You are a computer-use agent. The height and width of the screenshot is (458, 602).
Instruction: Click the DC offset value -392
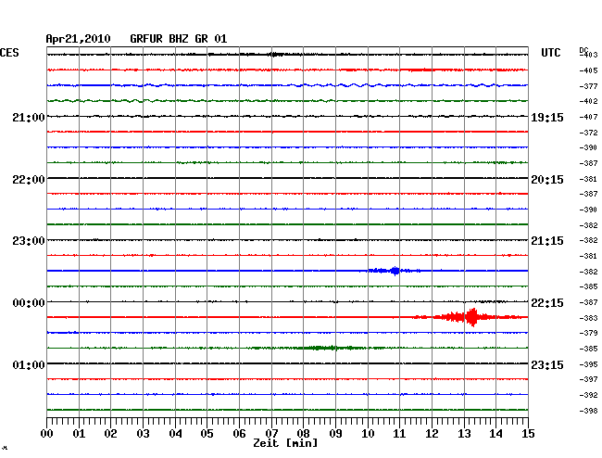(x=588, y=395)
